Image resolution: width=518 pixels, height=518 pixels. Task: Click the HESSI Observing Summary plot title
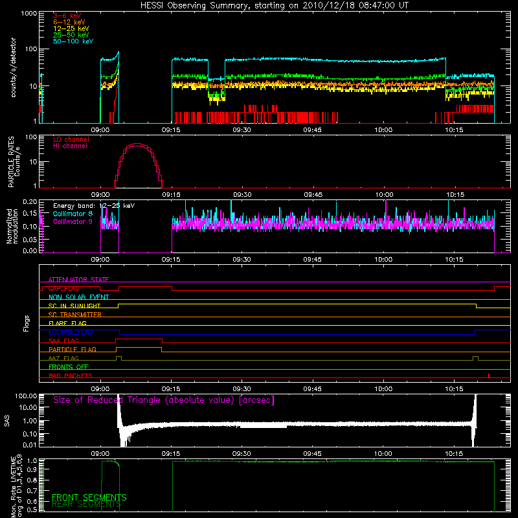click(x=275, y=6)
